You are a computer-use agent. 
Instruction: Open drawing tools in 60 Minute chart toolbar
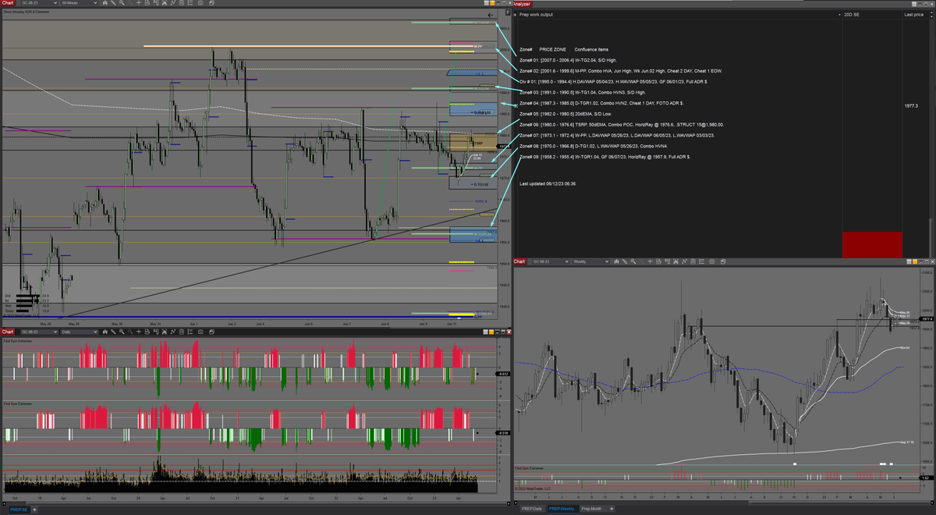[113, 3]
